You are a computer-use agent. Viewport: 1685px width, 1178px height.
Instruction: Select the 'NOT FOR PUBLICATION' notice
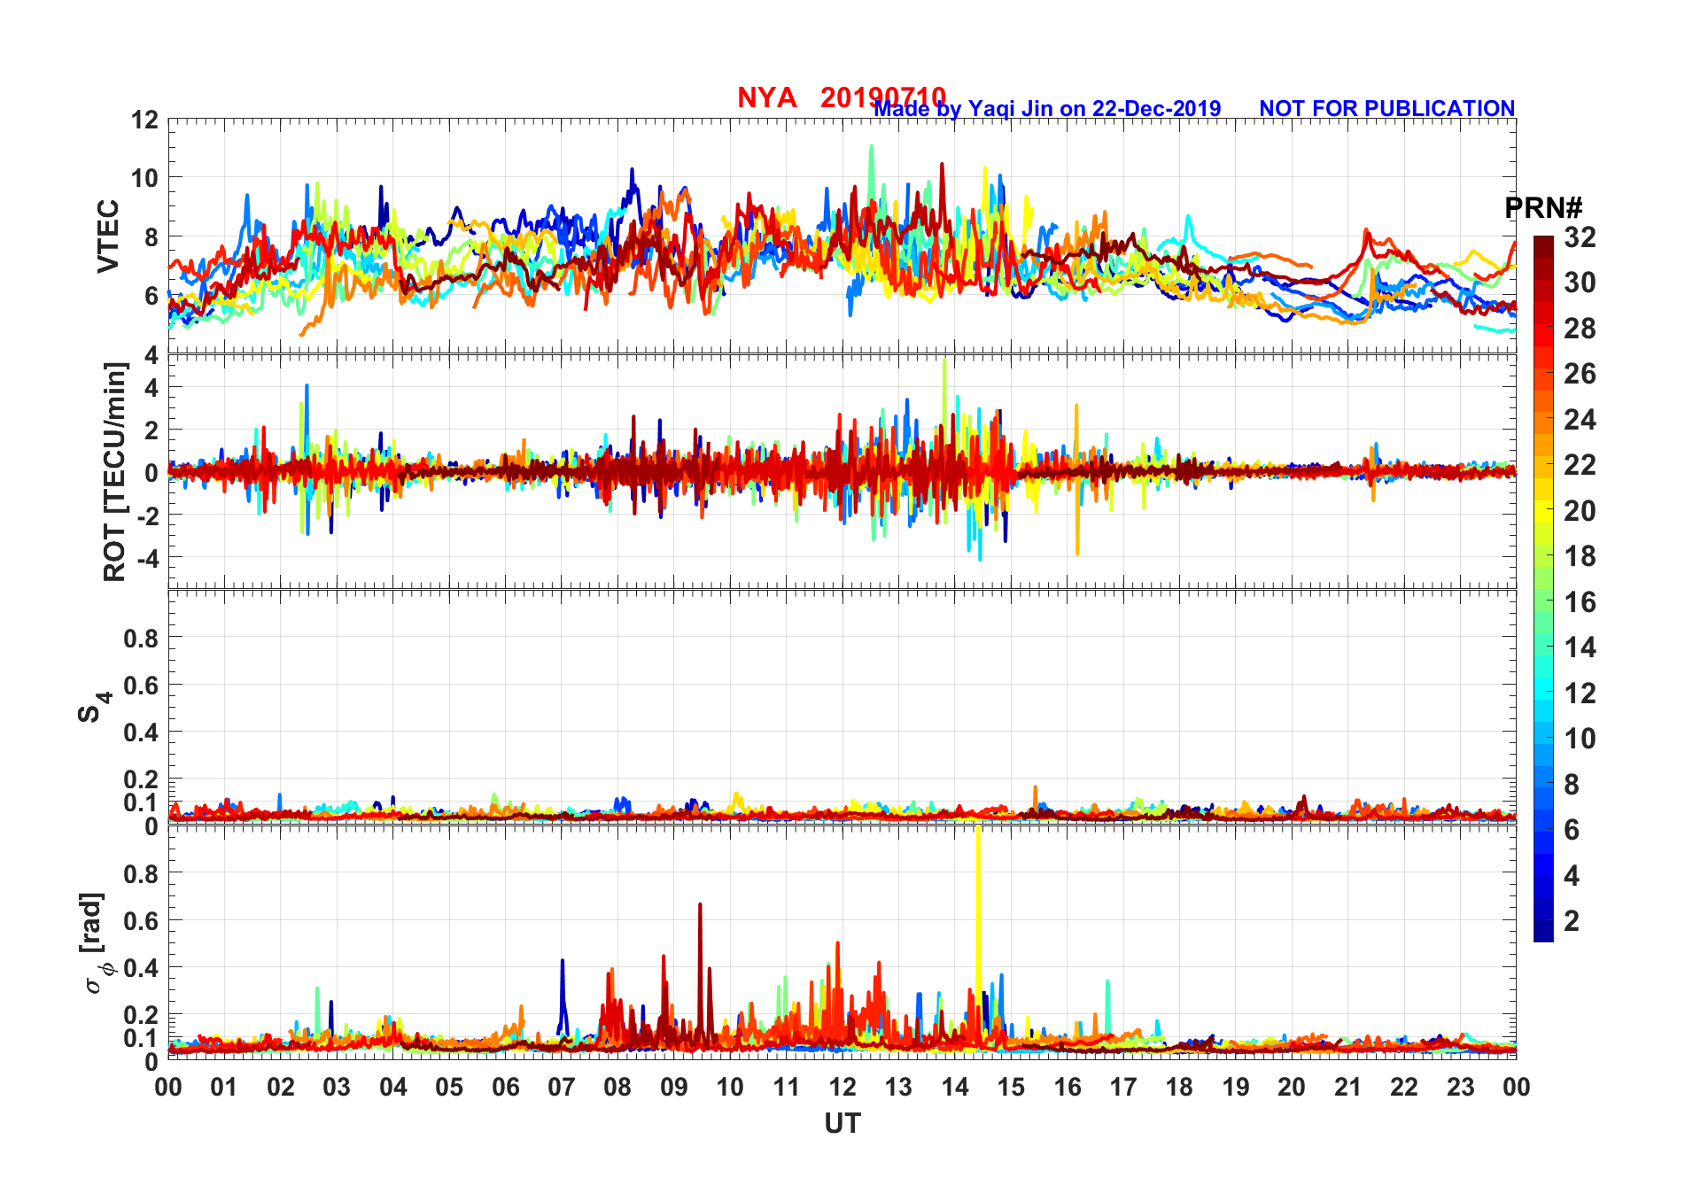[1387, 109]
